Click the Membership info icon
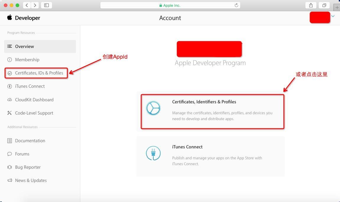 [x=9, y=59]
